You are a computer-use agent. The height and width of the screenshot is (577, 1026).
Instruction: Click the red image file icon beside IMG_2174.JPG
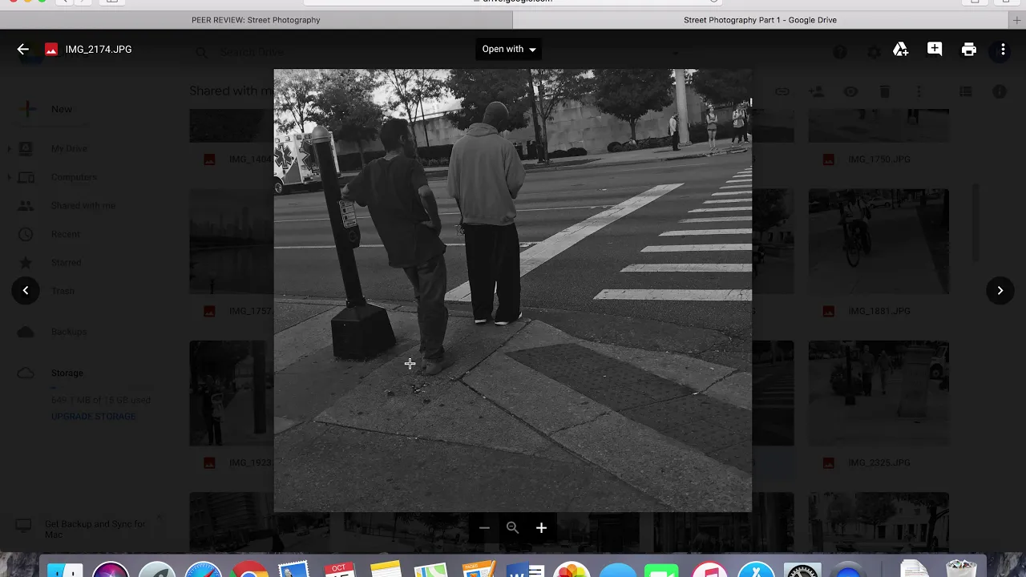pyautogui.click(x=51, y=50)
